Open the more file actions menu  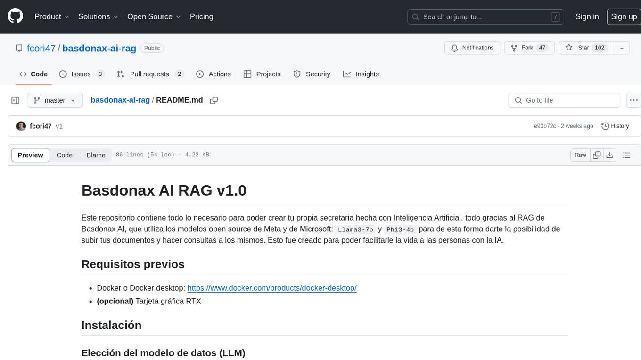633,100
